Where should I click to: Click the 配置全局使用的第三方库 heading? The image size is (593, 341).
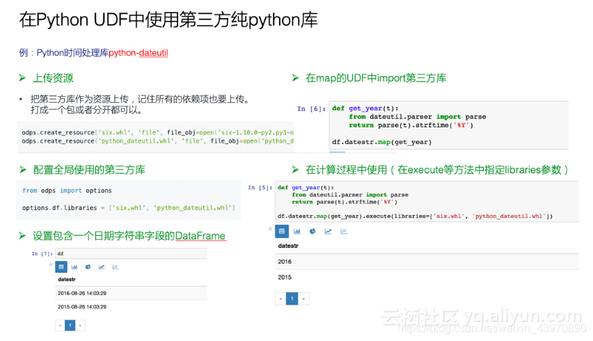pyautogui.click(x=89, y=170)
